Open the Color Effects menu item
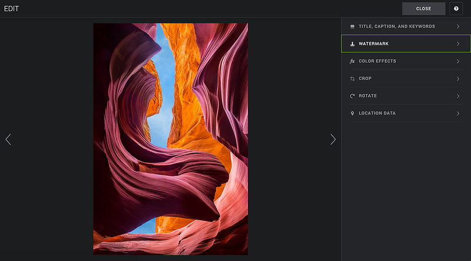471x261 pixels. click(x=406, y=61)
